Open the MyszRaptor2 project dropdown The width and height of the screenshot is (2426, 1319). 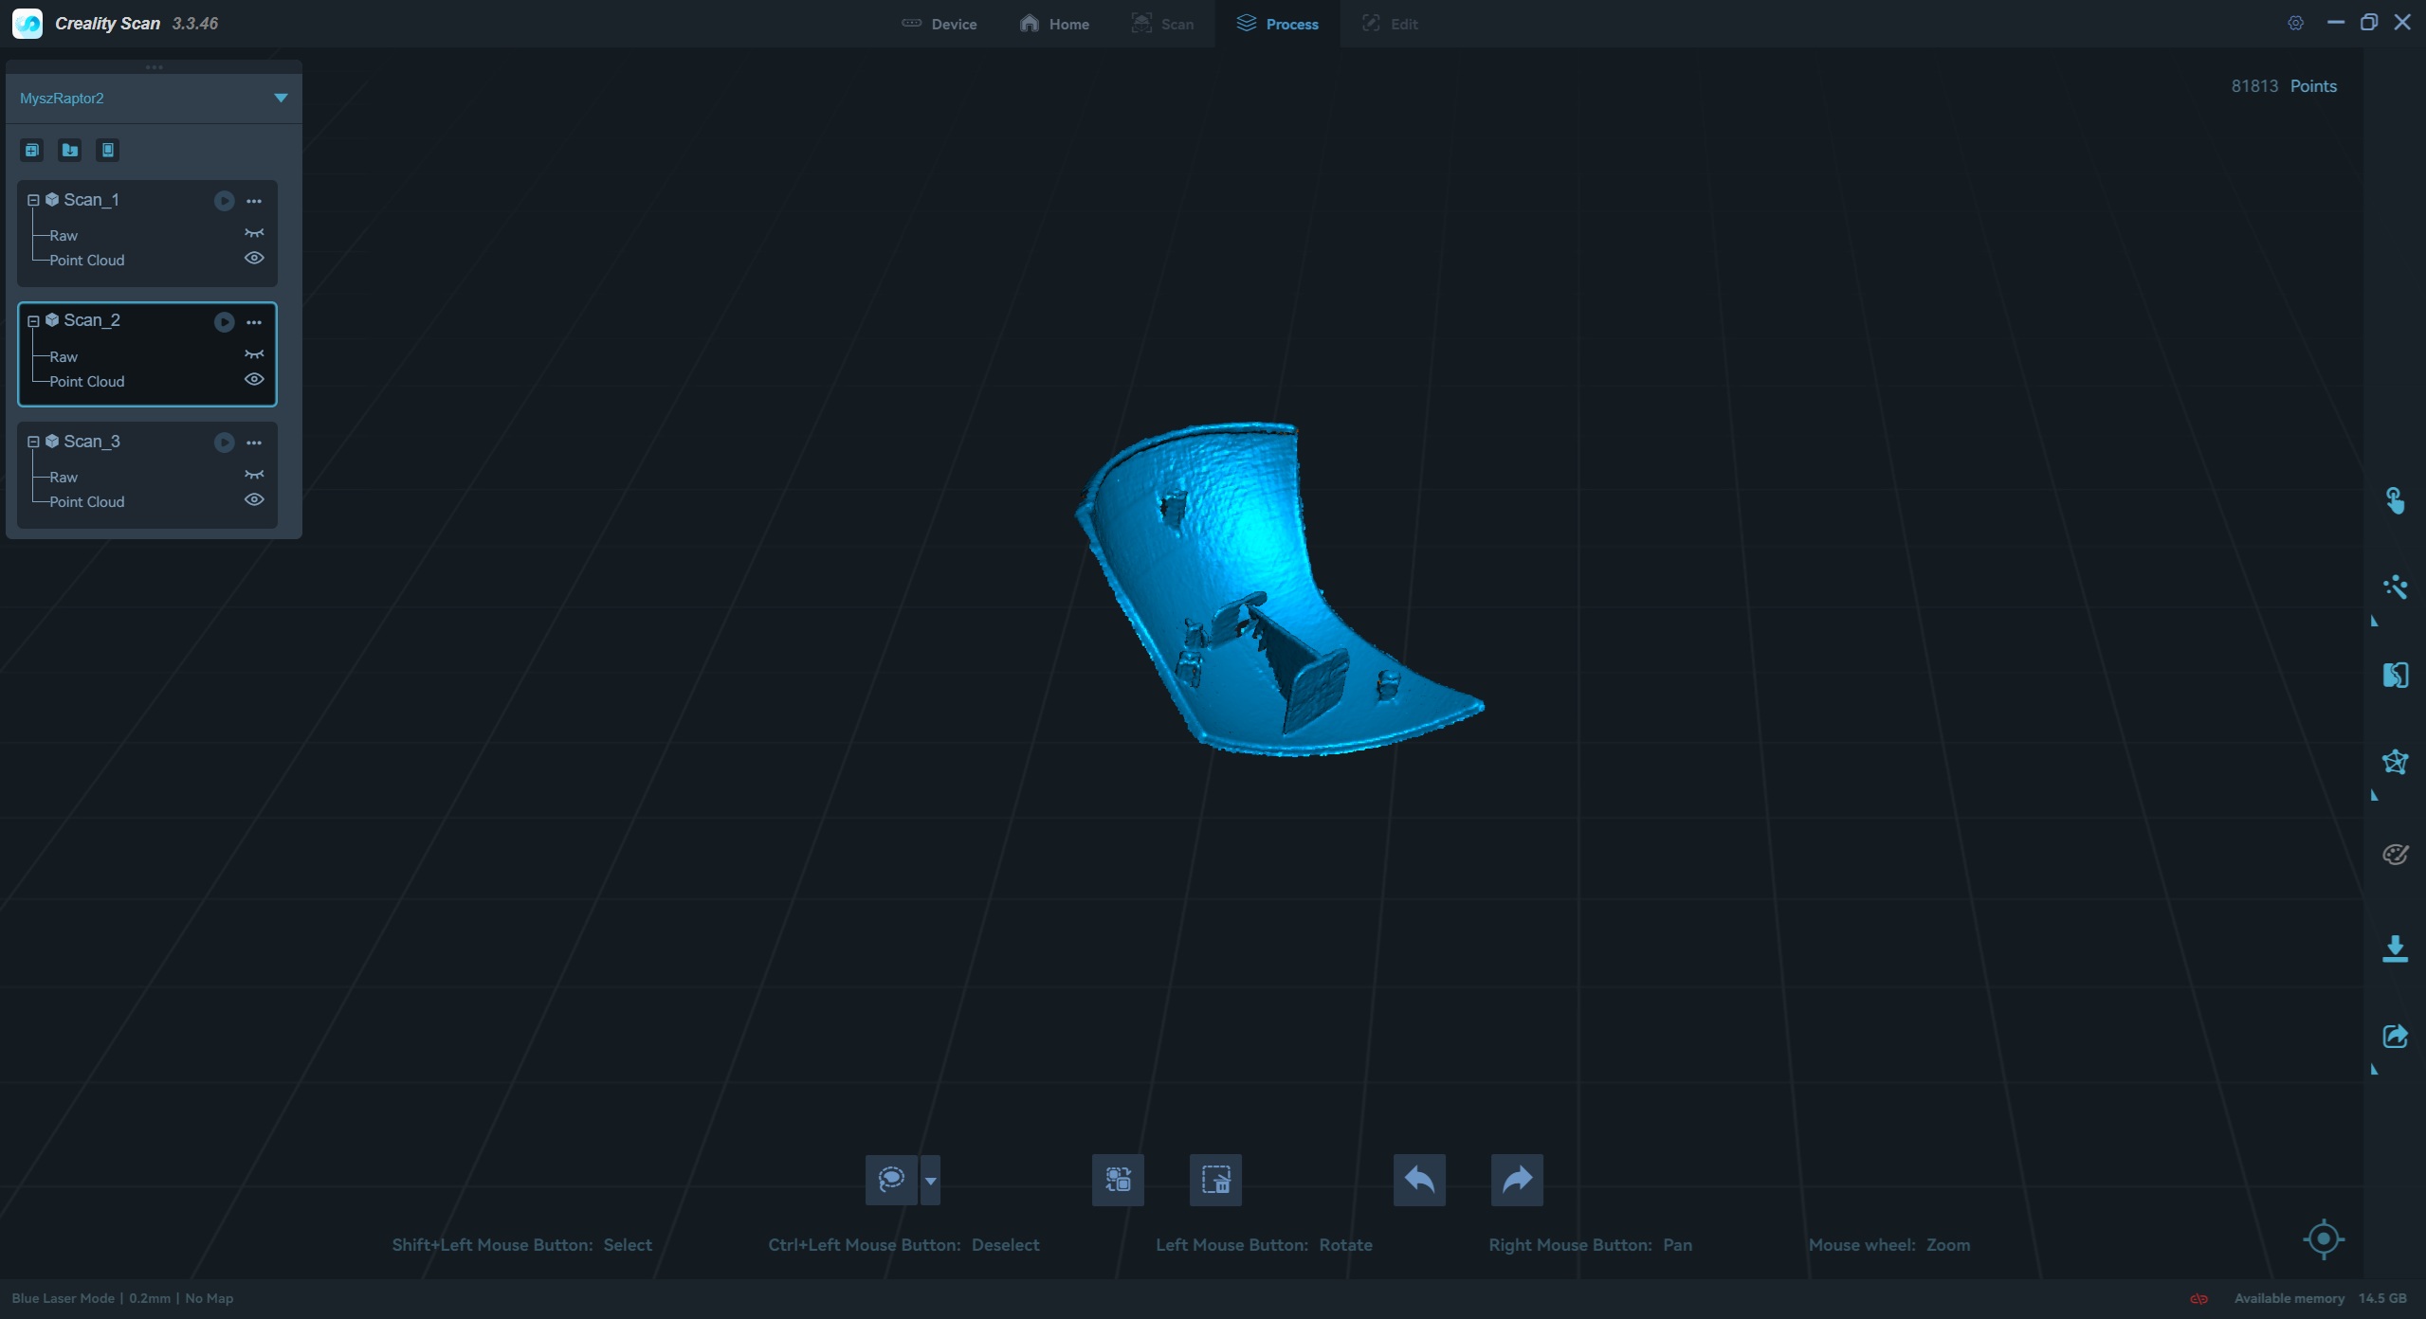[281, 98]
